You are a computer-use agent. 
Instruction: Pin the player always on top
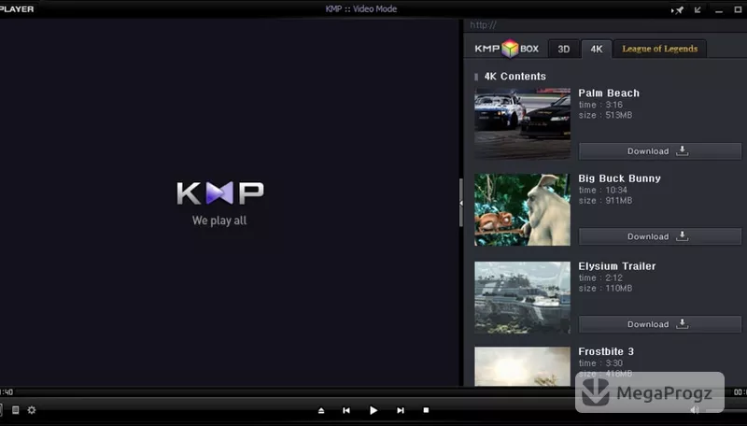coord(677,9)
